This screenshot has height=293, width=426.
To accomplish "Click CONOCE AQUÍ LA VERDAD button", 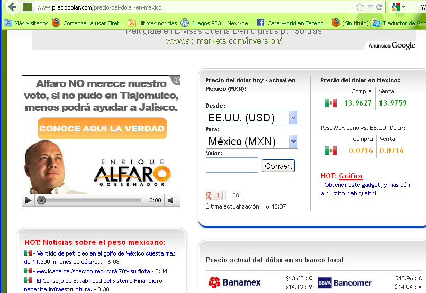I will (102, 128).
